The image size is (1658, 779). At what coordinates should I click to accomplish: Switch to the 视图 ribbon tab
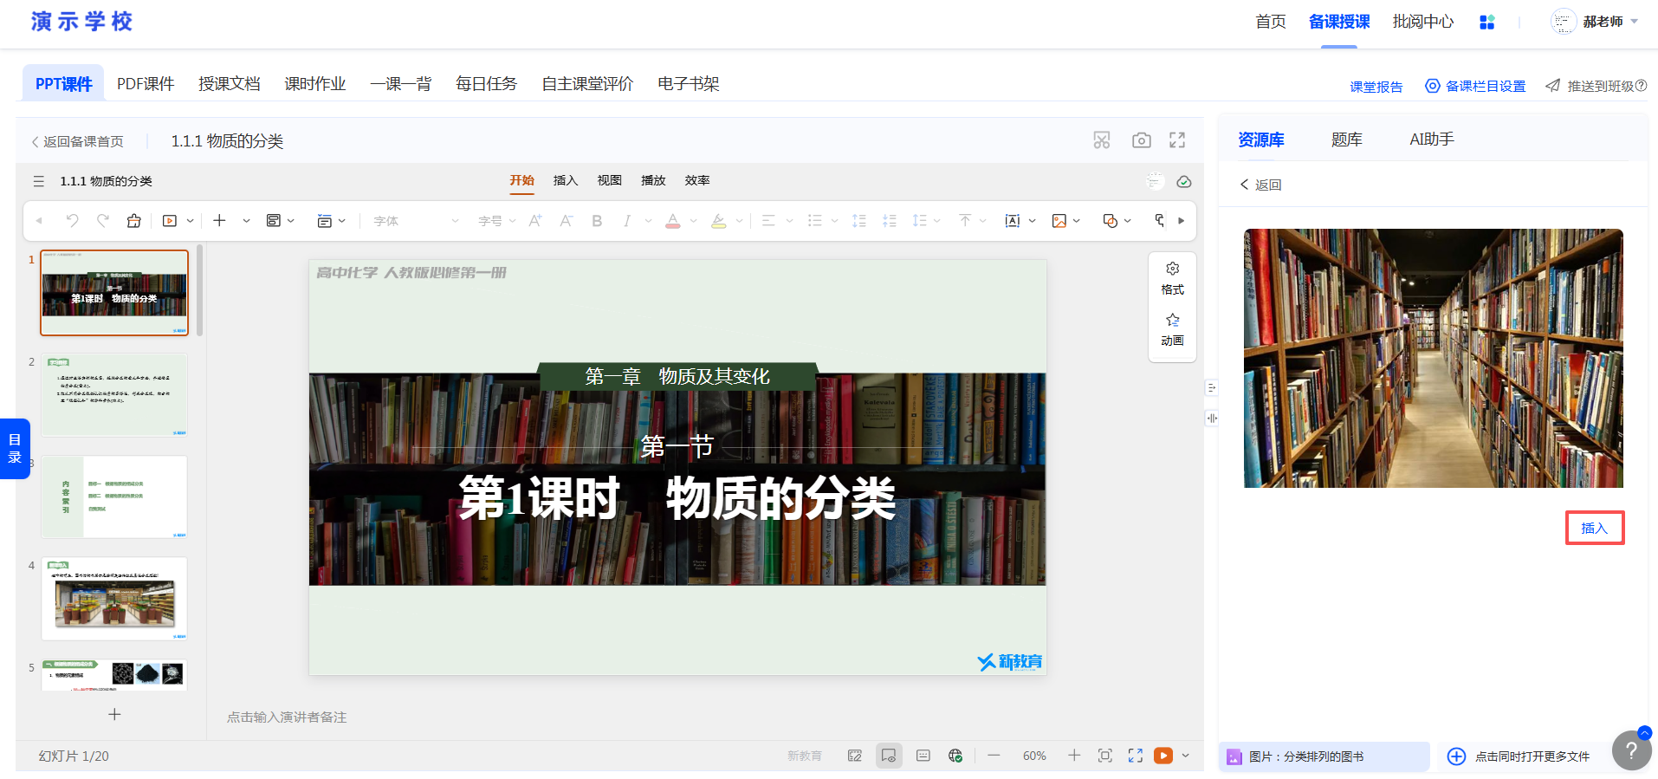610,180
